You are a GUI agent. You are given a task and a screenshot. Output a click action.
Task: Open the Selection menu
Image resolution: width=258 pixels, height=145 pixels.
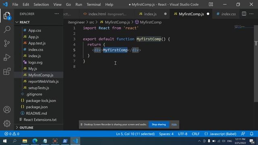[x=41, y=4]
